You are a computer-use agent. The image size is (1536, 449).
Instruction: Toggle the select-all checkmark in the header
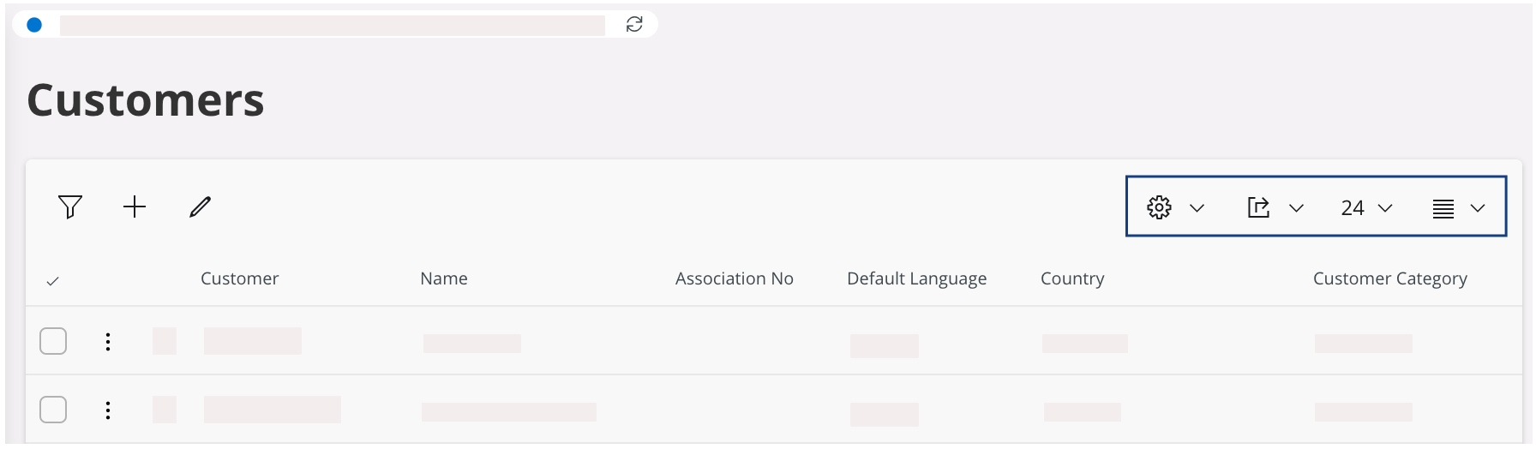click(52, 281)
